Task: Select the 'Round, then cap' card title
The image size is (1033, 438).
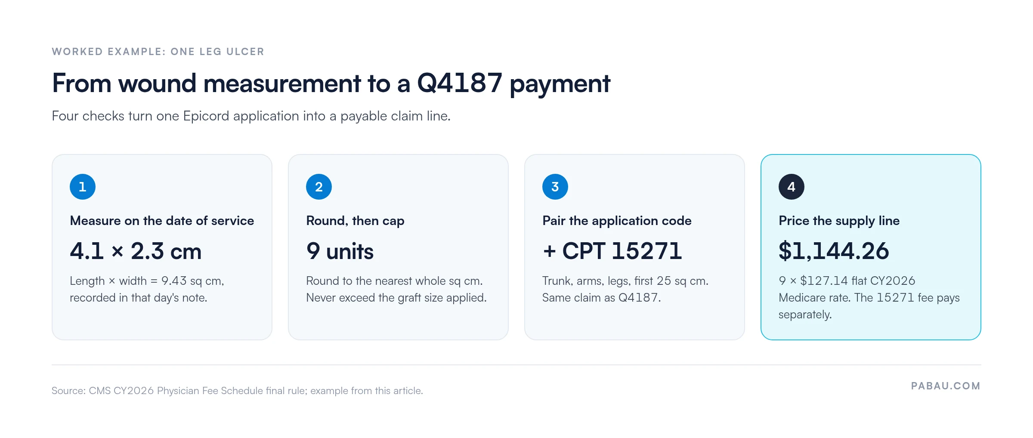Action: [355, 221]
